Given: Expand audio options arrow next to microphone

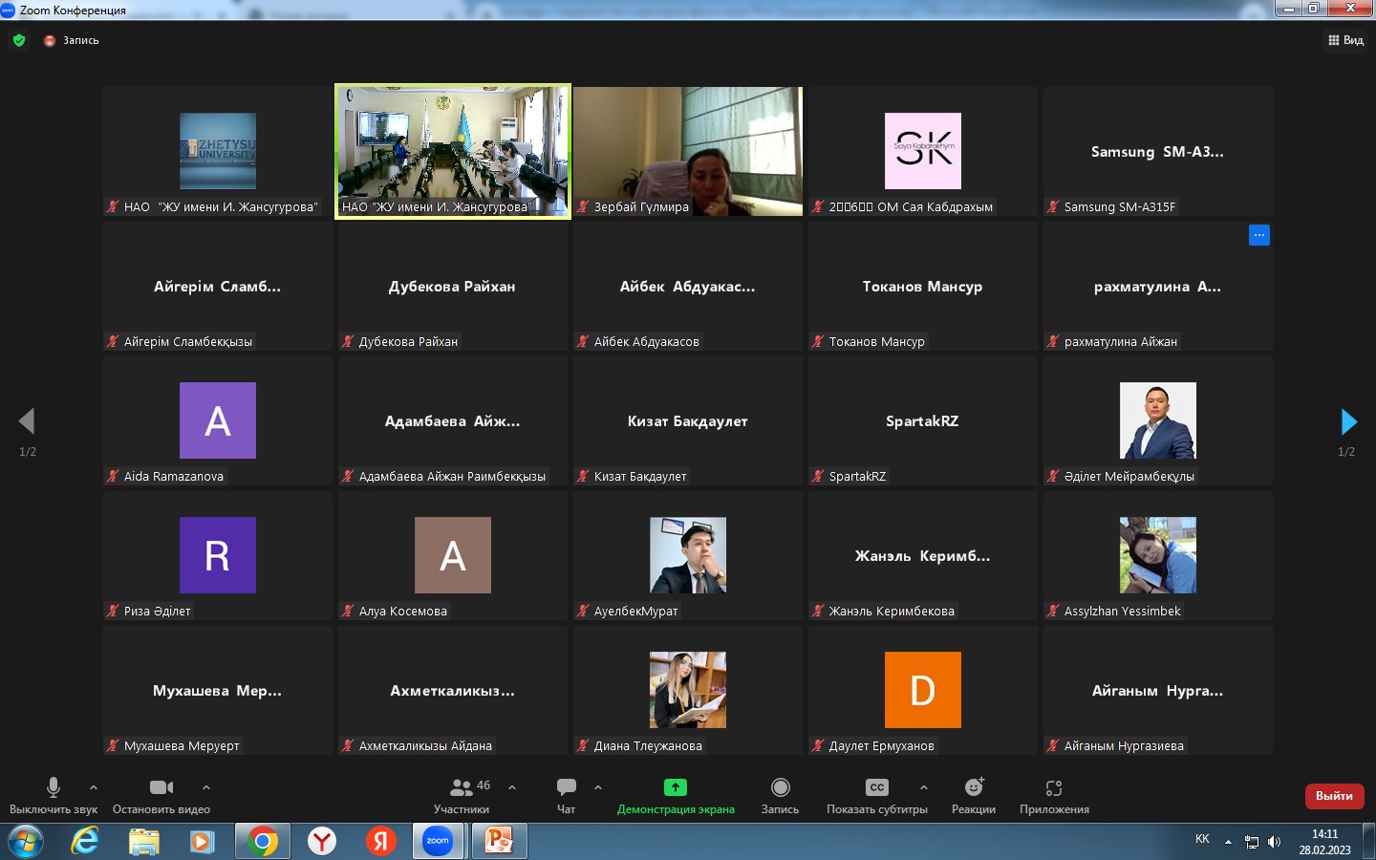Looking at the screenshot, I should [94, 787].
